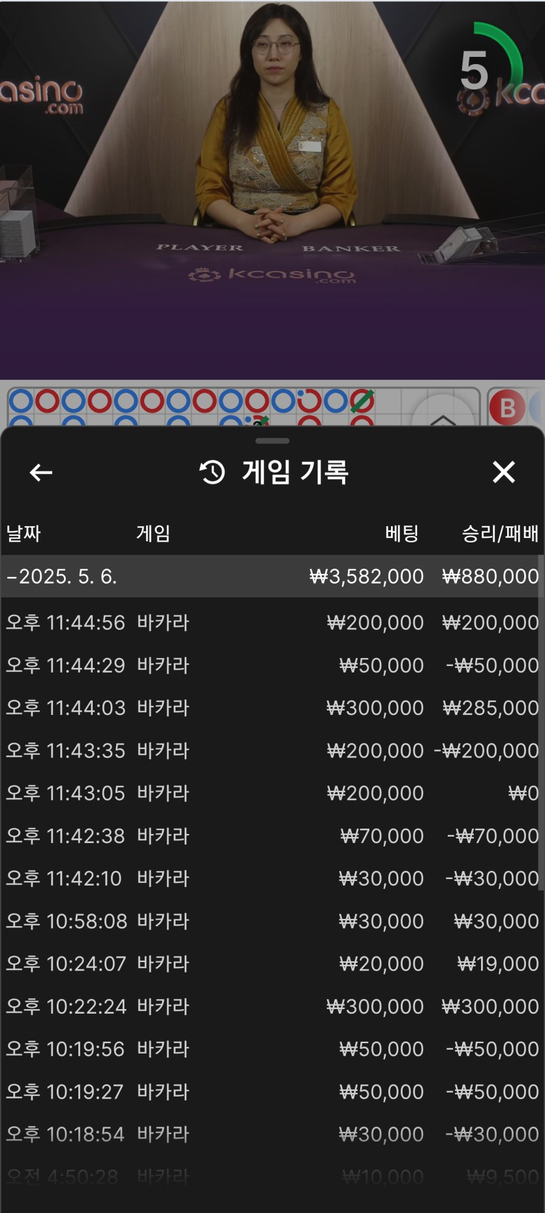Open the 오후 11:43:05 game record
Viewport: 545px width, 1213px height.
point(272,793)
